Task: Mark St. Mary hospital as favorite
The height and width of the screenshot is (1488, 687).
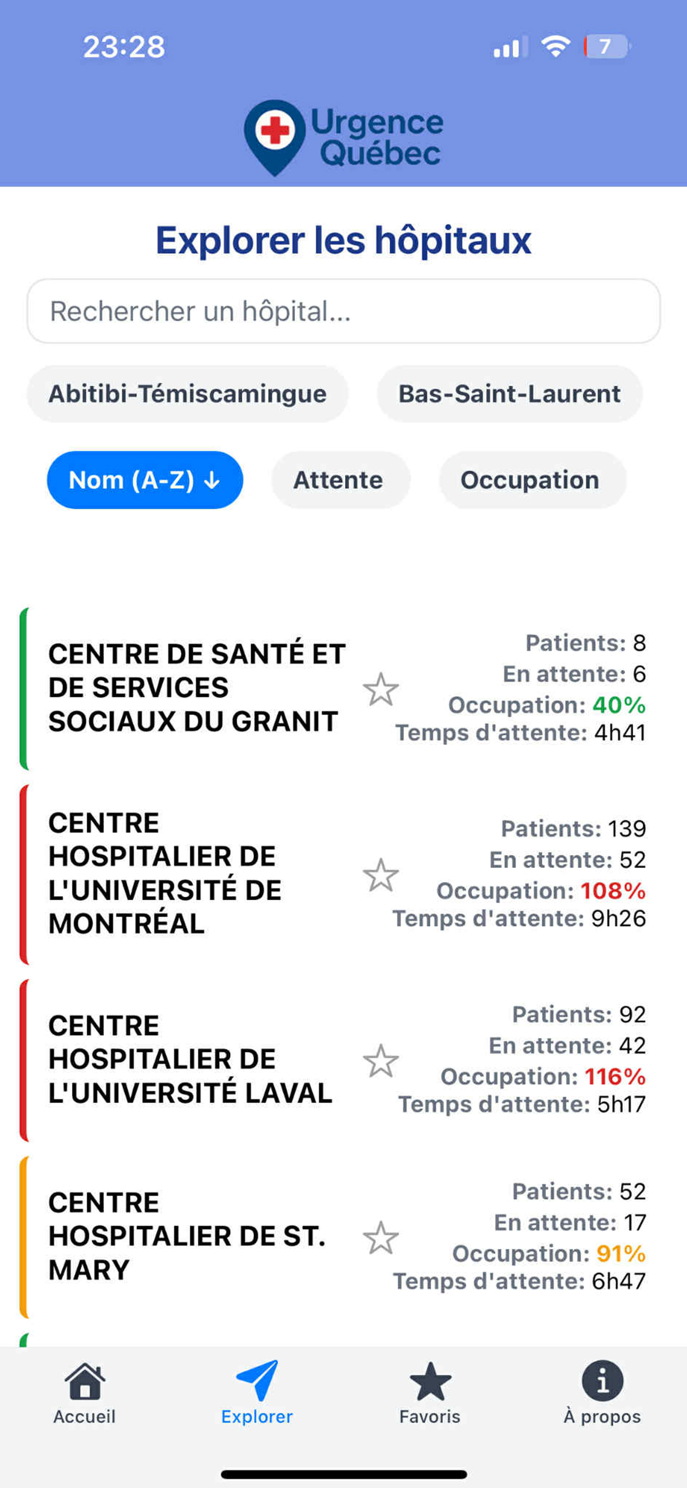Action: 381,1237
